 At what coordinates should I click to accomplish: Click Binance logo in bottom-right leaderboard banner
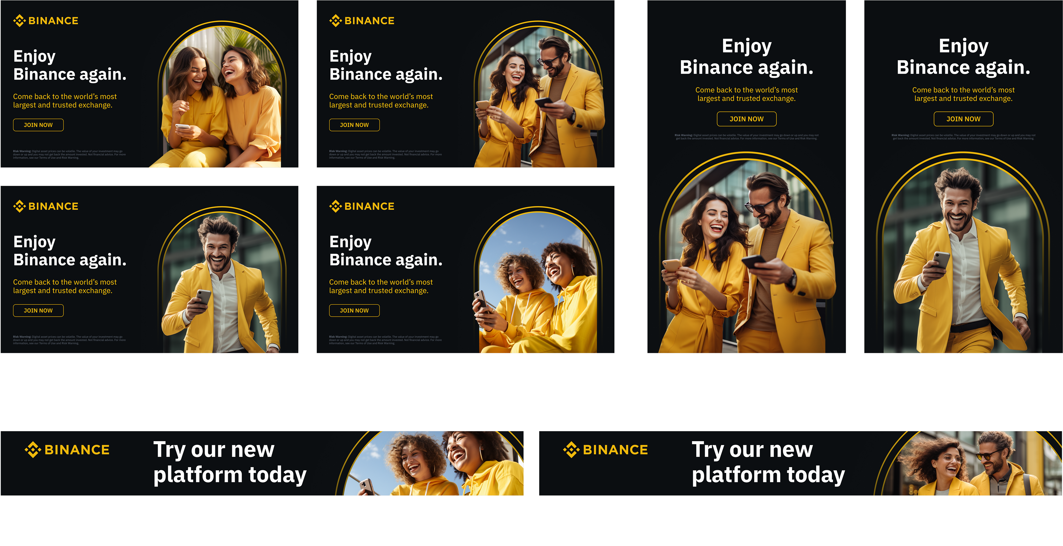pos(605,449)
